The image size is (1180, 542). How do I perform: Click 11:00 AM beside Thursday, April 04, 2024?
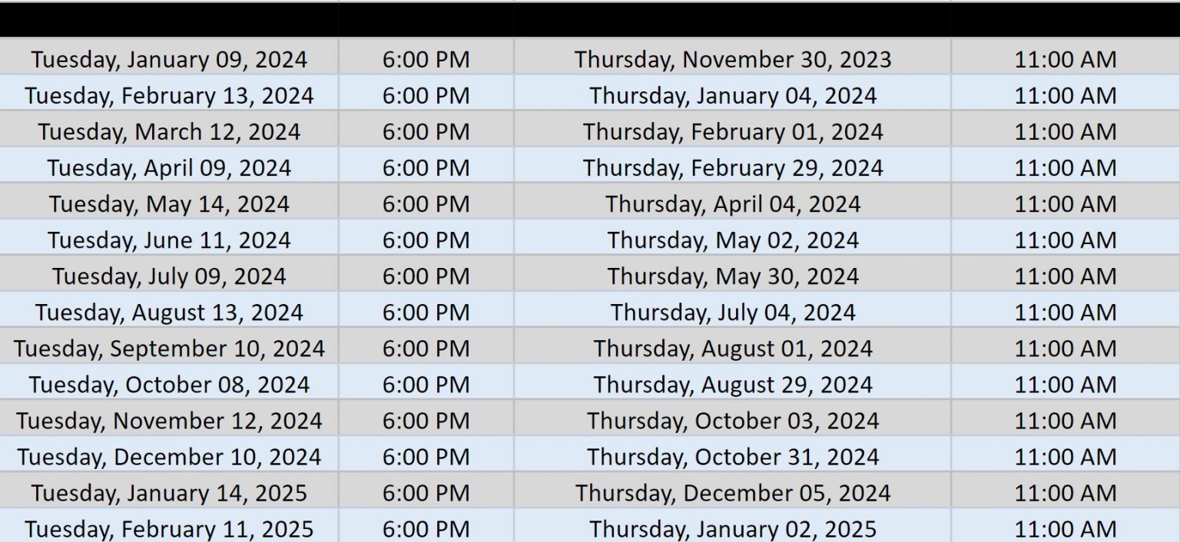(1065, 204)
